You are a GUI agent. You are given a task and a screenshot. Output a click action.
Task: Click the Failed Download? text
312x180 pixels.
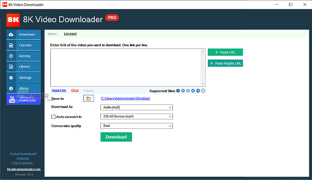[24, 154]
